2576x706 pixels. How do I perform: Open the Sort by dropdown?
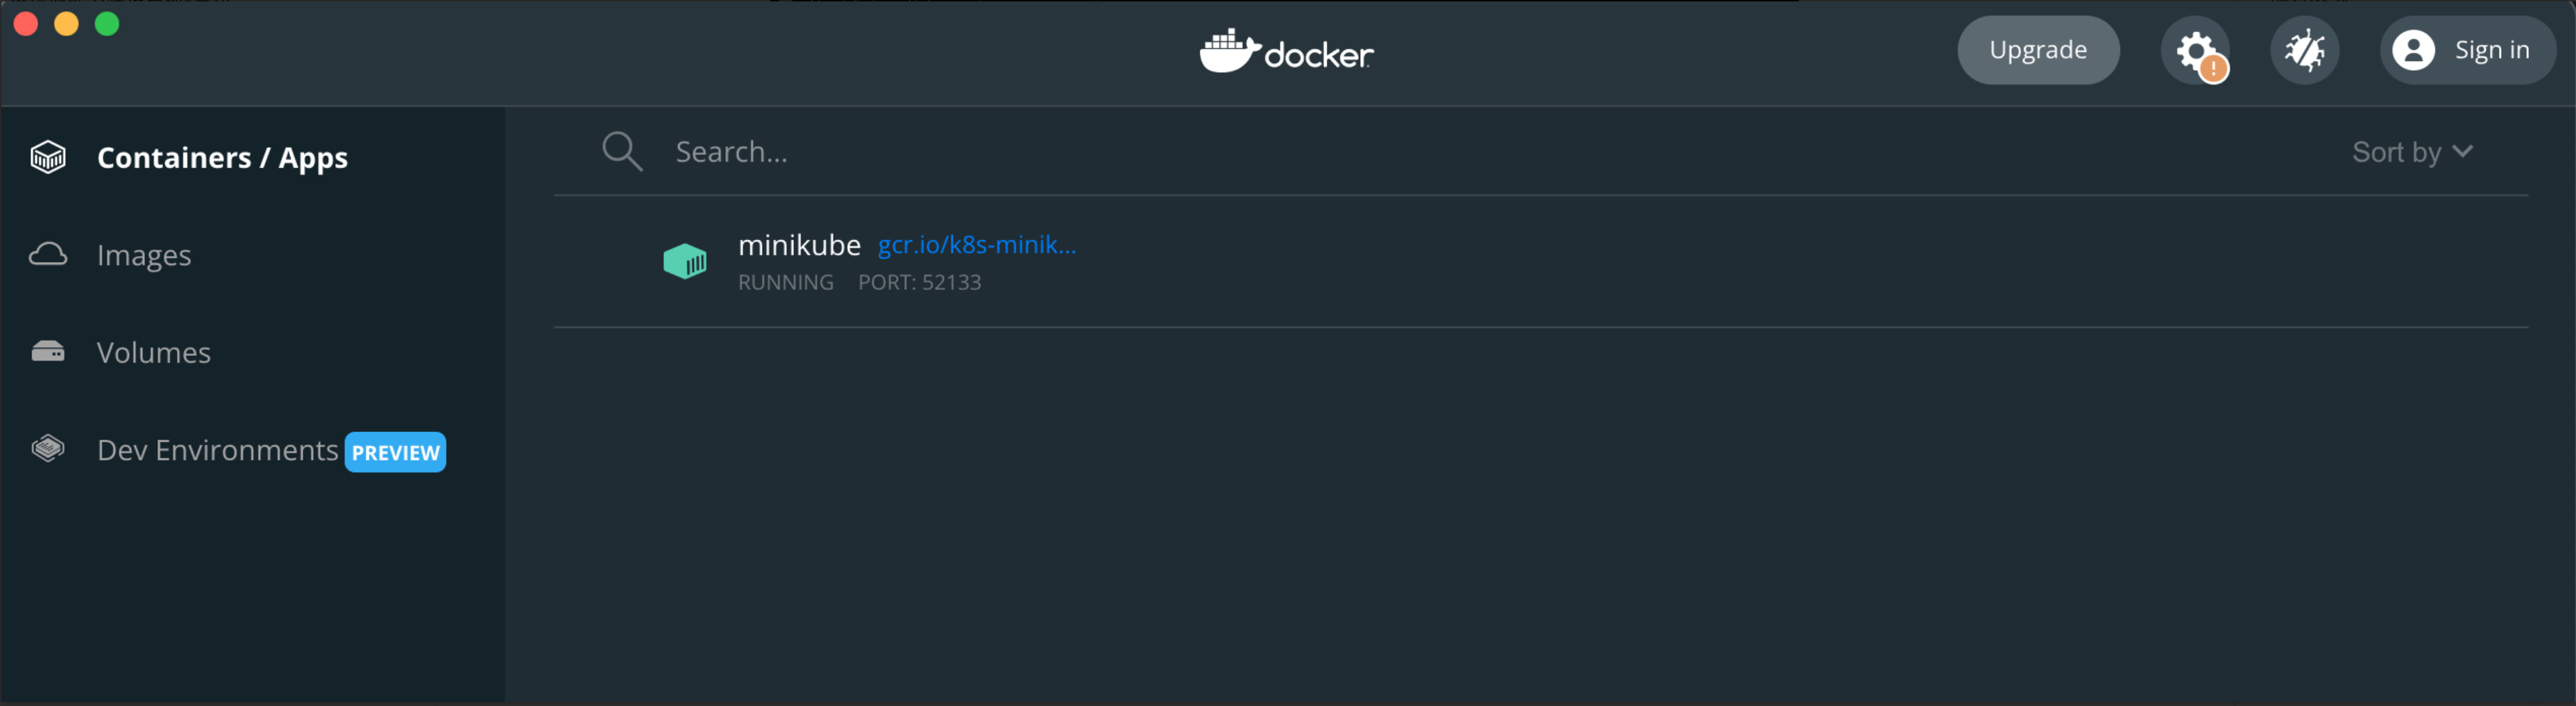(x=2412, y=151)
